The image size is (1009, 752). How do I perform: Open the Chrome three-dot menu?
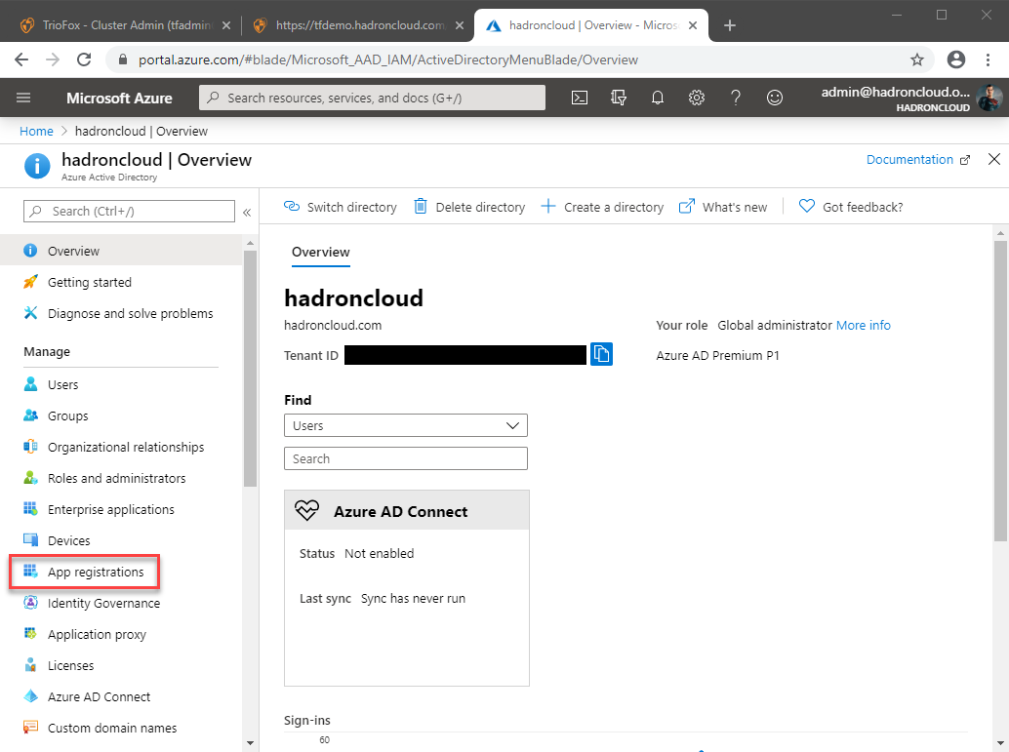coord(988,59)
